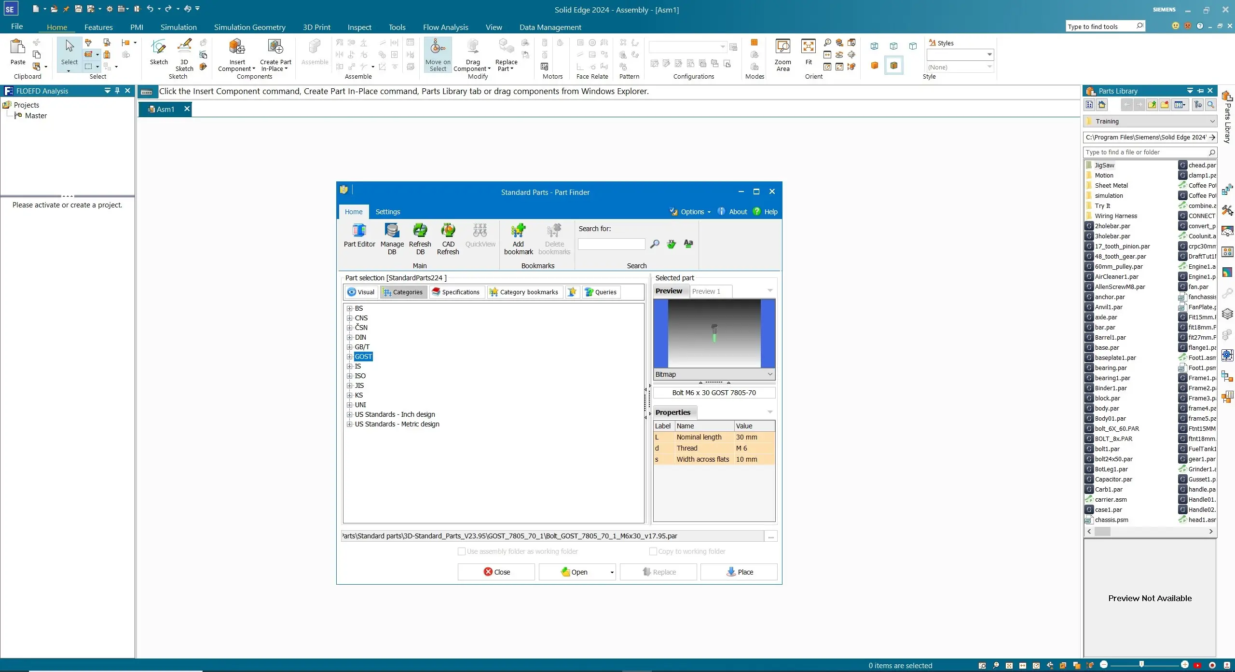The width and height of the screenshot is (1235, 672).
Task: Pin the FLOEFD Analysis panel
Action: pyautogui.click(x=117, y=90)
